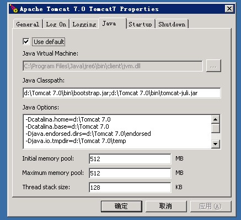Click the Java Options scrollbar up arrow

(216, 119)
